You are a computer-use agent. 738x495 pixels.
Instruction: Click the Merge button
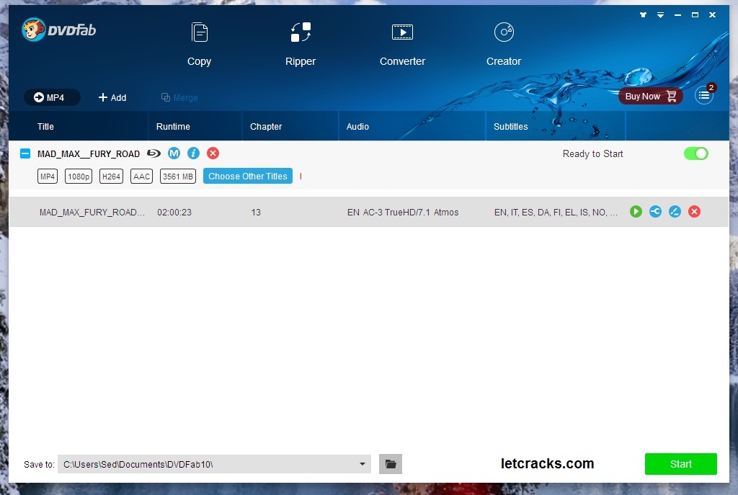click(x=179, y=97)
